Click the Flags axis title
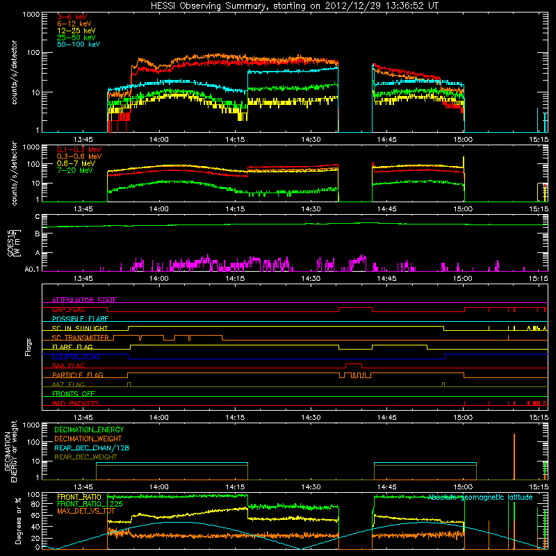The width and height of the screenshot is (556, 556). point(28,347)
